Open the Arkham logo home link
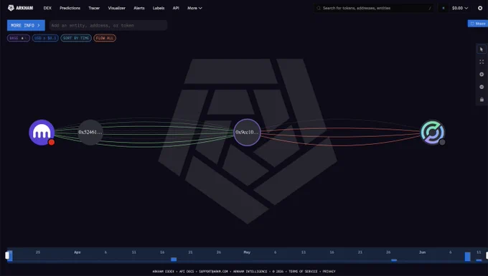The image size is (488, 276). point(20,8)
